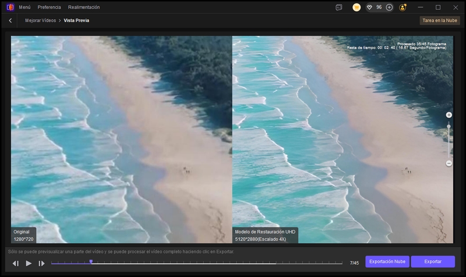Viewport: 466px width, 277px height.
Task: Click the timeline progress track
Action: pos(196,263)
